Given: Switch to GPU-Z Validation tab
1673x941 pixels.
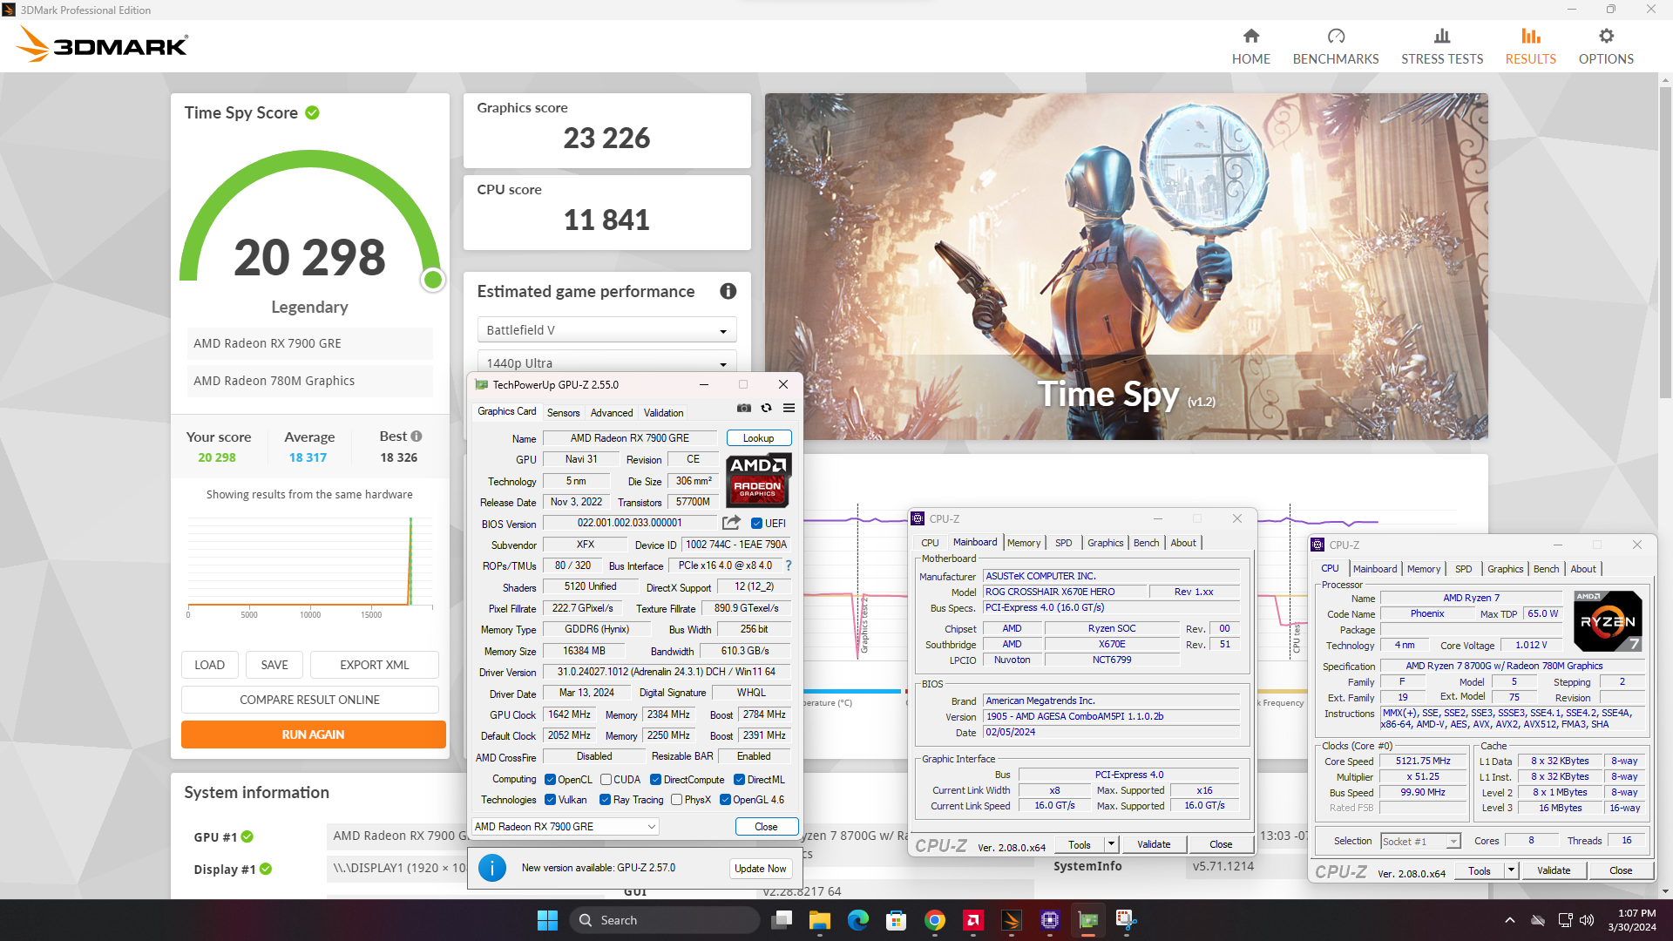Looking at the screenshot, I should tap(663, 413).
